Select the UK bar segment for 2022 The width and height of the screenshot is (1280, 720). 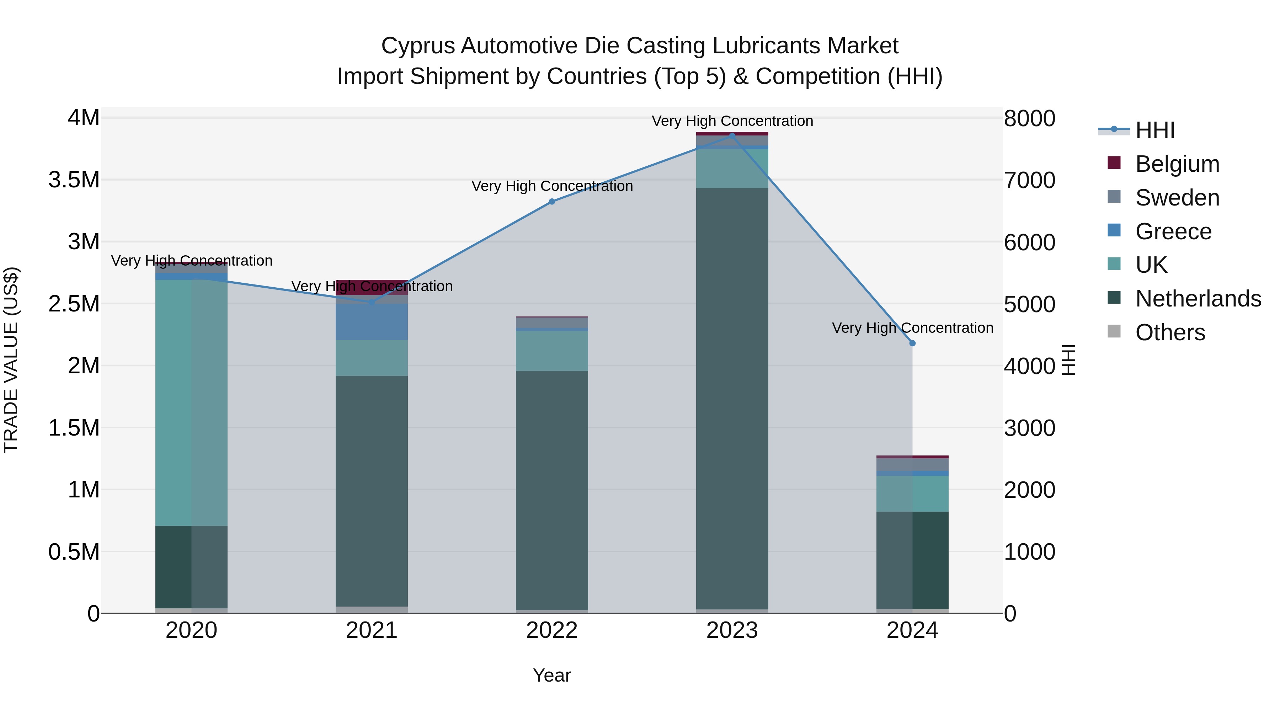tap(551, 351)
